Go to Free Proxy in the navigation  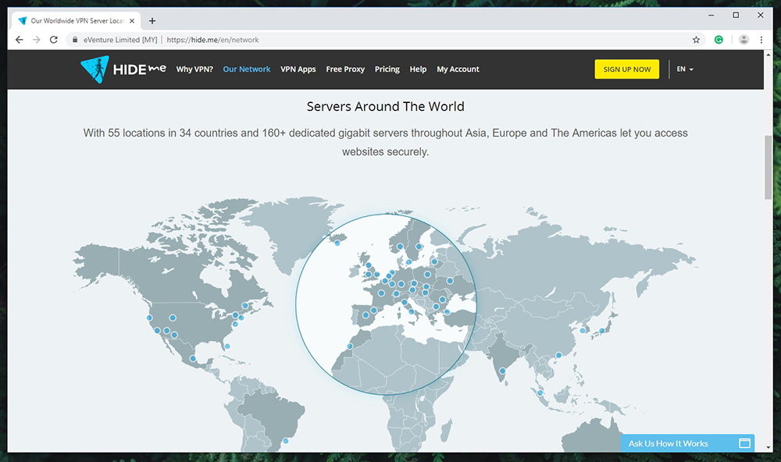click(x=345, y=69)
